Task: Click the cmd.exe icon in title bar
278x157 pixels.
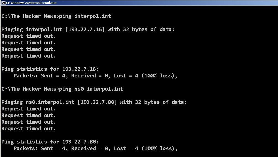Action: 3,3
